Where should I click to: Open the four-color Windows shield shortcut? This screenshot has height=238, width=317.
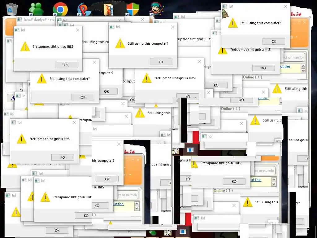coord(132,9)
